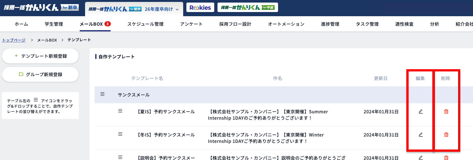Screen dimensions: 473x160
Task: Click drag handle beside 【冬IS】予約サンクスメール
Action: (x=120, y=134)
